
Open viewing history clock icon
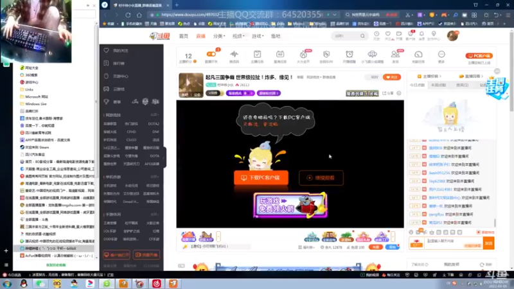point(377,35)
